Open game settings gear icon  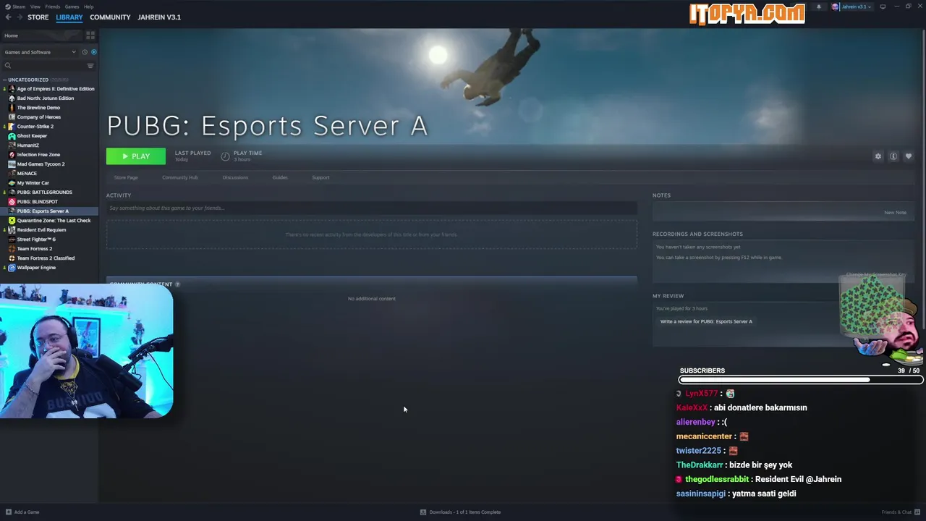[x=878, y=156]
